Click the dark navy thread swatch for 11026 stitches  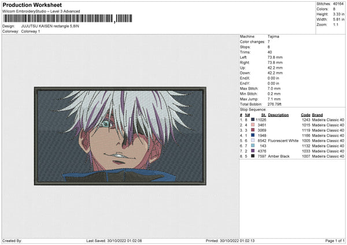pos(253,120)
